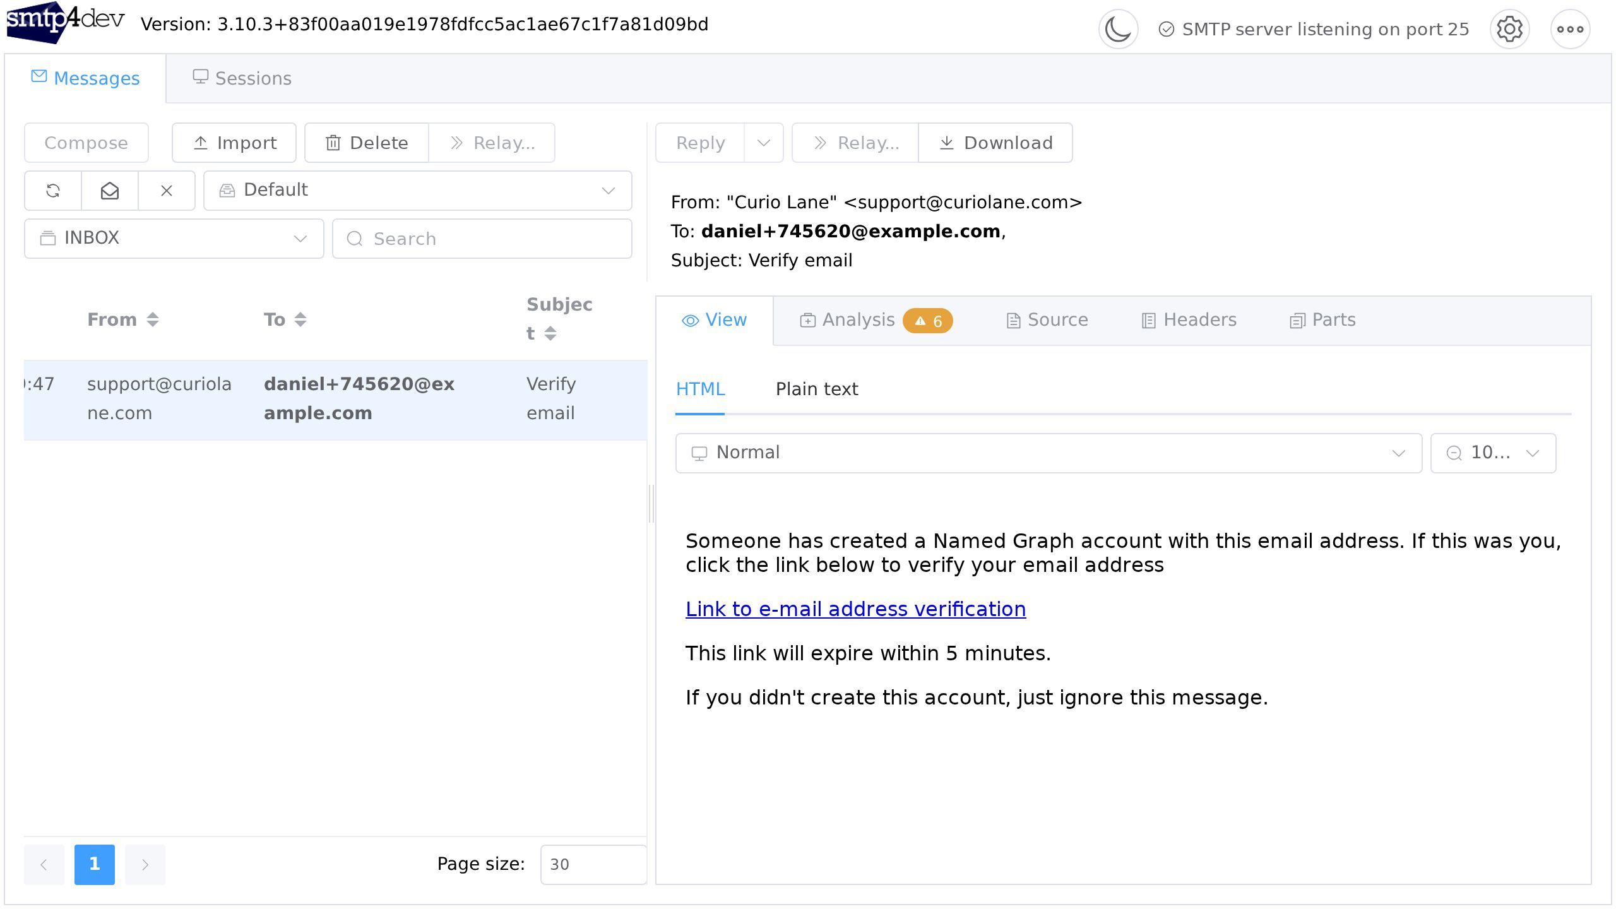Switch to Plain text view
This screenshot has width=1616, height=909.
coord(816,389)
